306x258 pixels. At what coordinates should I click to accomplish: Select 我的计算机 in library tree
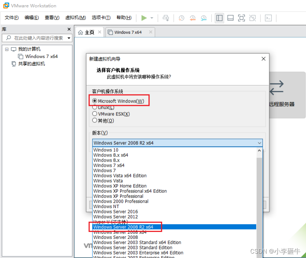point(29,49)
